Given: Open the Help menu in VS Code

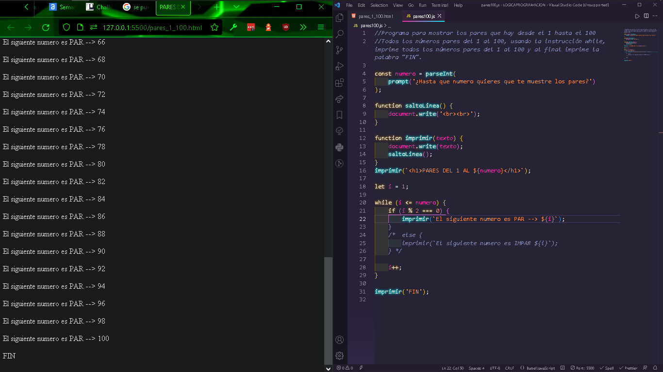Looking at the screenshot, I should [458, 5].
